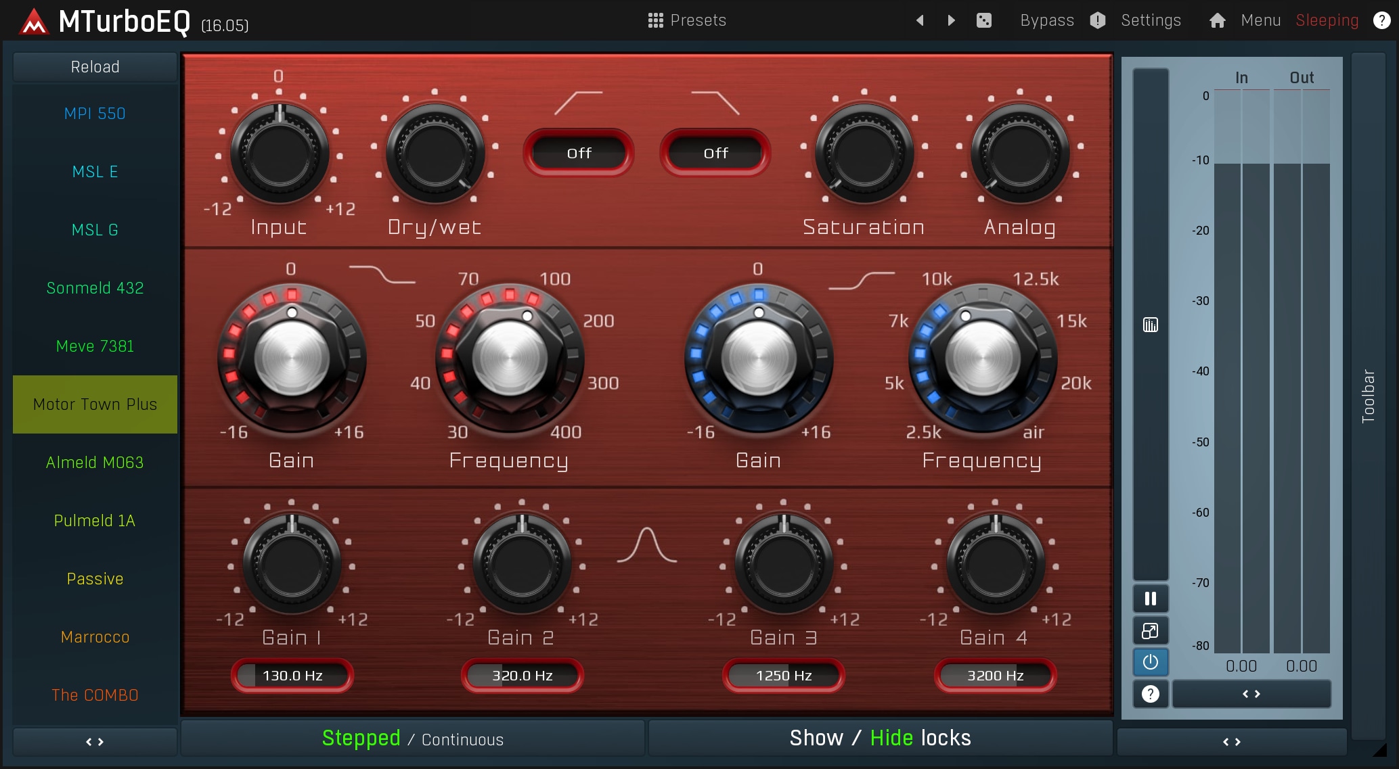The width and height of the screenshot is (1399, 769).
Task: Click the resize corner handle
Action: click(1379, 749)
